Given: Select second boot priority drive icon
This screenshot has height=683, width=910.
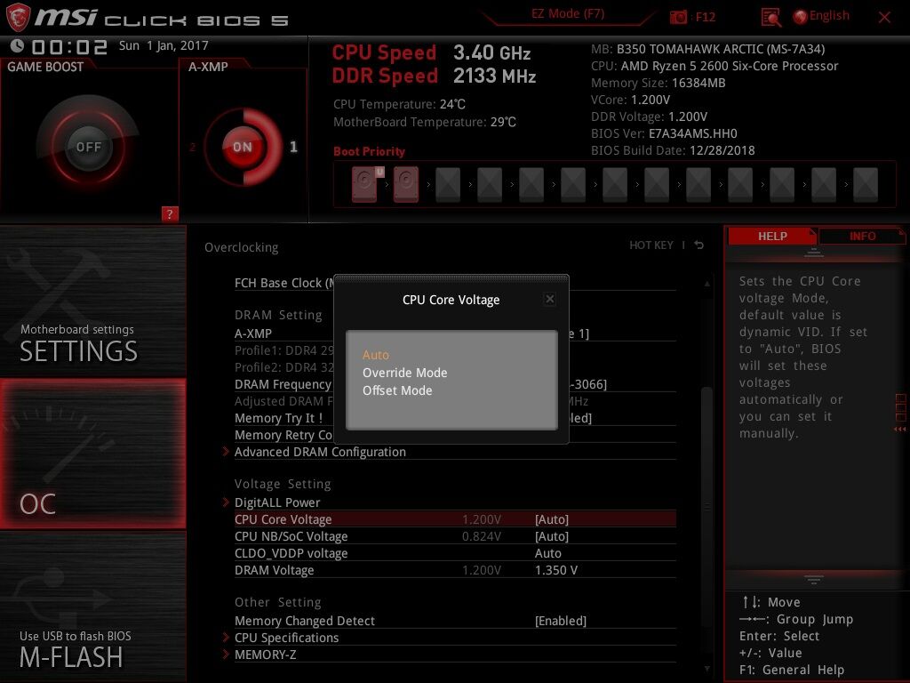Looking at the screenshot, I should 405,184.
